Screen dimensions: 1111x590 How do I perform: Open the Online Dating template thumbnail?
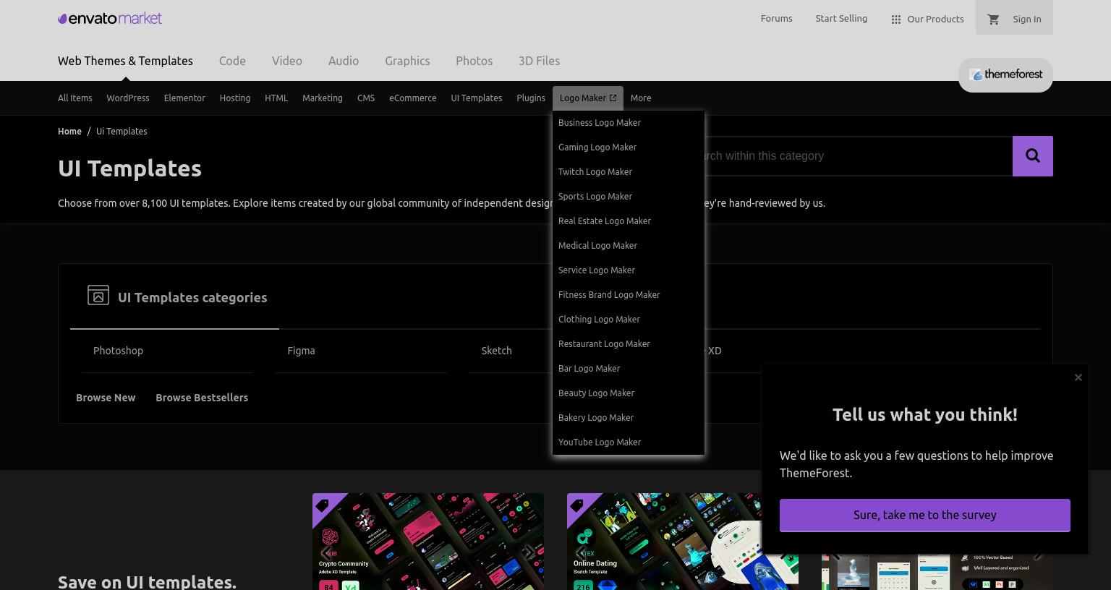(664, 541)
